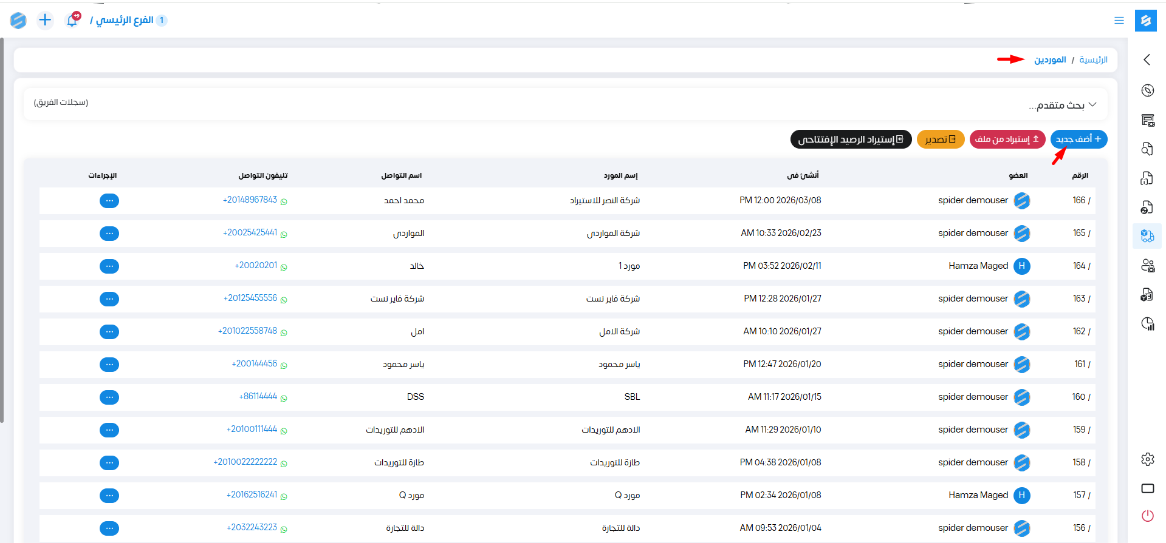
Task: Click the plus quick-add icon in header
Action: (45, 20)
